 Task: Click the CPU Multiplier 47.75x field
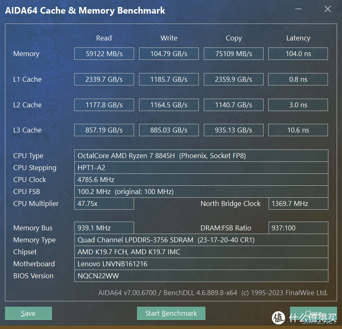coord(104,204)
